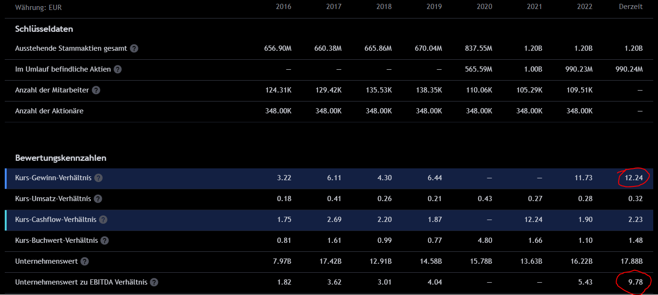658x295 pixels.
Task: Click help icon next to Kurs-Umsatz-Verhältnis
Action: click(x=98, y=199)
